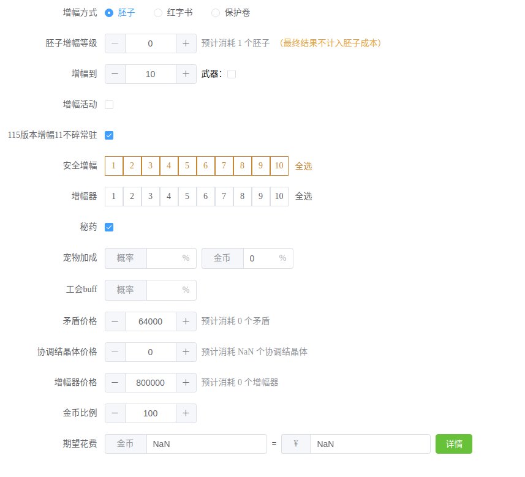
Task: Toggle level 5 in 安全增幅 row
Action: pyautogui.click(x=187, y=166)
